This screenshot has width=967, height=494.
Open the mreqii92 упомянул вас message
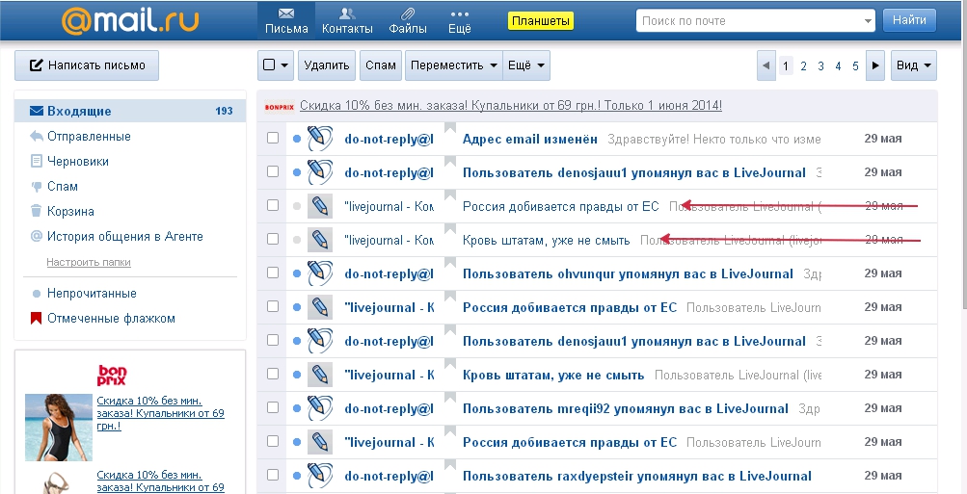pyautogui.click(x=626, y=408)
